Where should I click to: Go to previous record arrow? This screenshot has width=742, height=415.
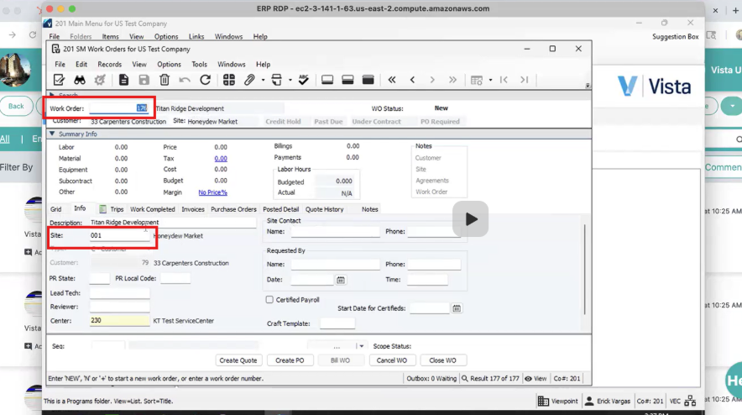(412, 80)
